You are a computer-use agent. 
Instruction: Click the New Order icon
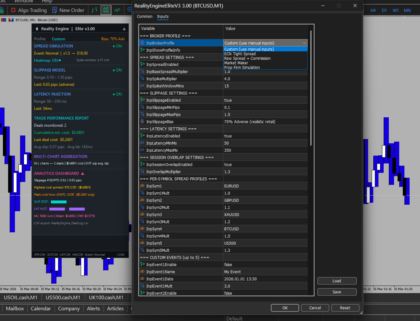[55, 10]
